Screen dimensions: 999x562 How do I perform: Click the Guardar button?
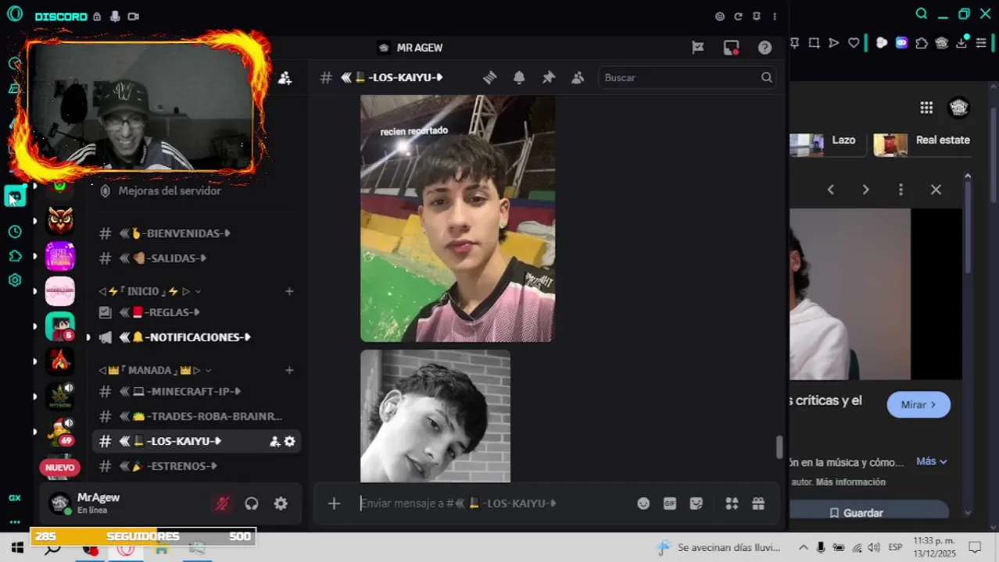tap(868, 512)
